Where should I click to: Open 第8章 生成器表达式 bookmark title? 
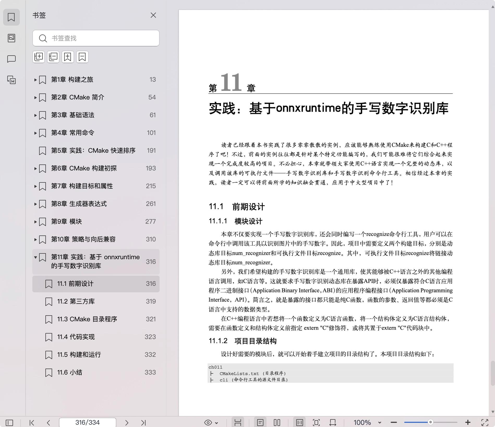point(79,204)
